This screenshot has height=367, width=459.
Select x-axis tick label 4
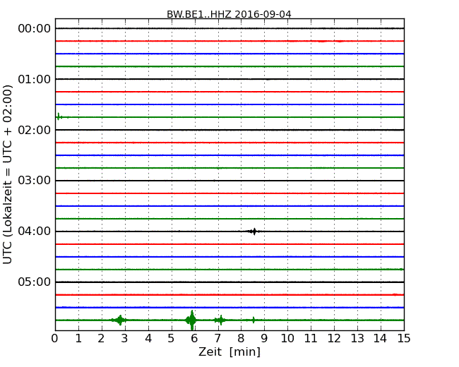coord(148,339)
